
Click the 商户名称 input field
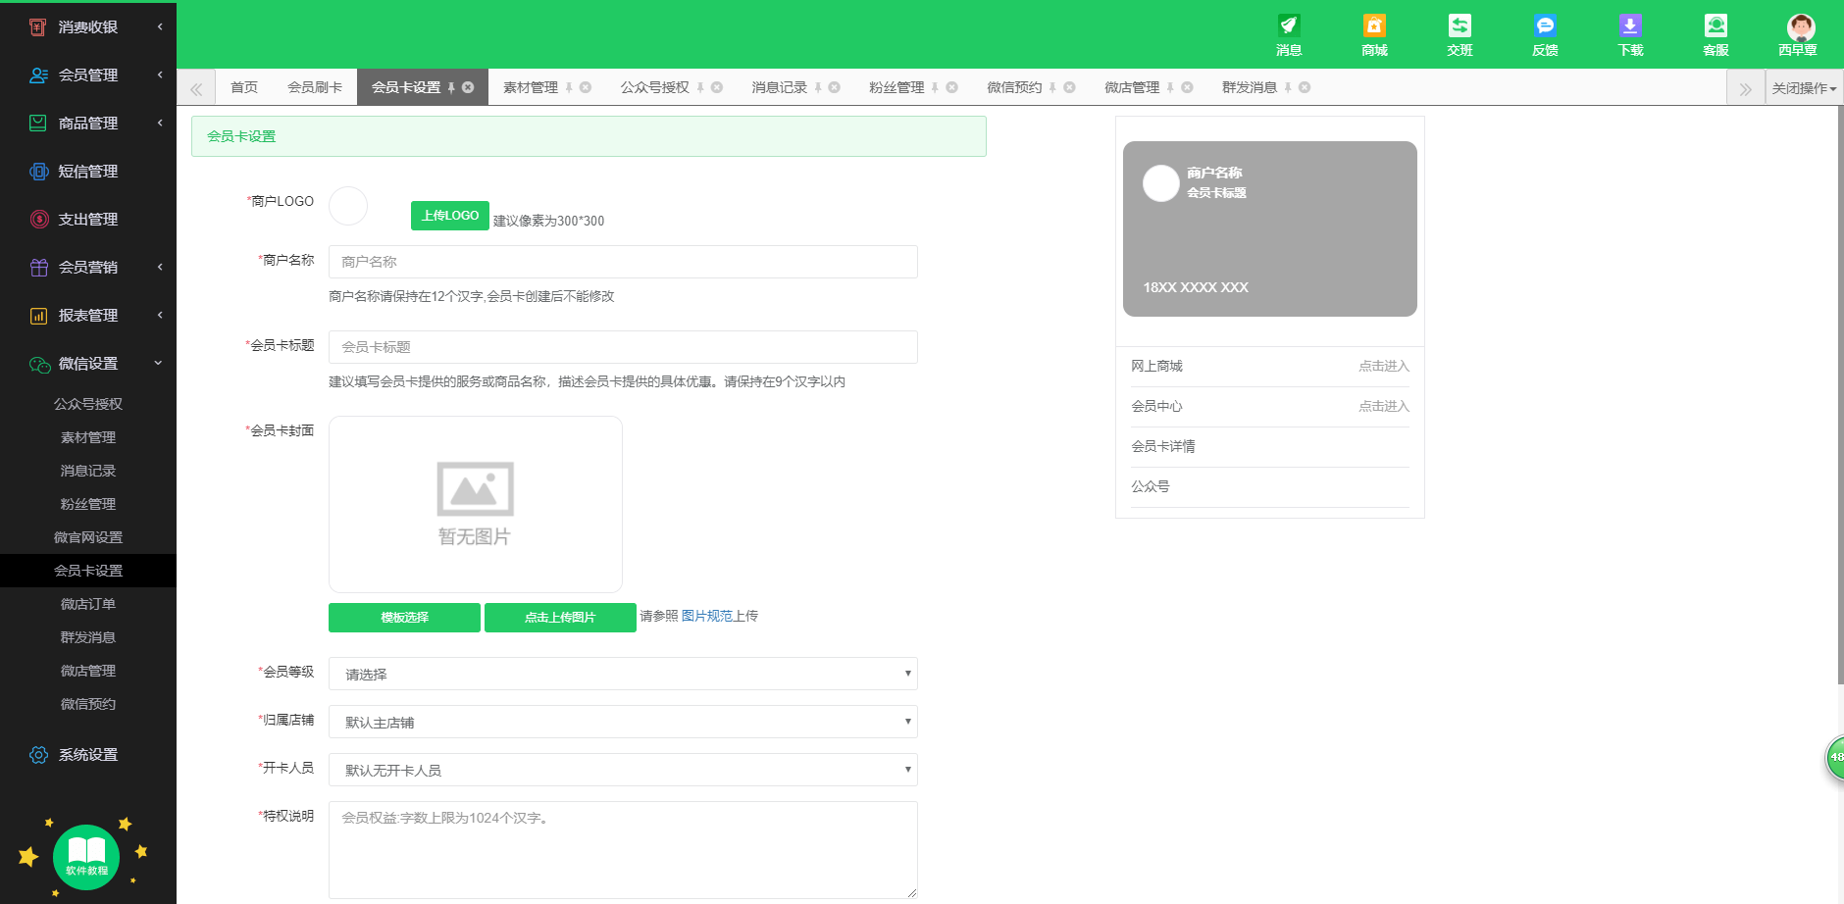[623, 262]
